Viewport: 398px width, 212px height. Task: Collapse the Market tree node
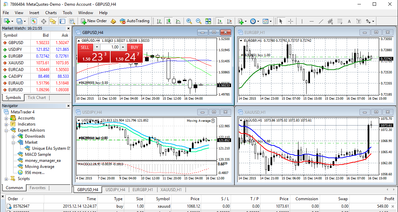pyautogui.click(x=13, y=143)
